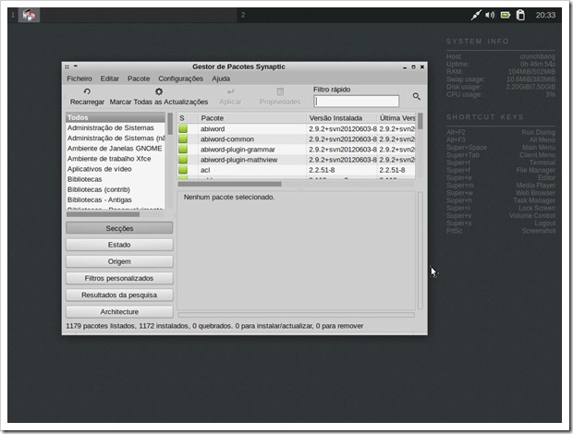Screen dimensions: 573x434
Task: Select Ambiente de Janelas GNOME section
Action: [x=116, y=148]
